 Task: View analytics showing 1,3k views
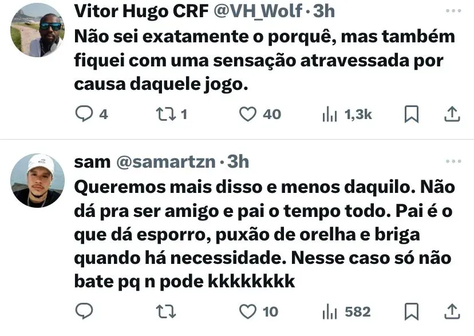pos(347,114)
